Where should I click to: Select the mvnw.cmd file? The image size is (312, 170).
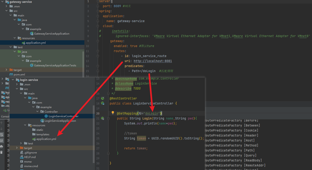pos(31,166)
